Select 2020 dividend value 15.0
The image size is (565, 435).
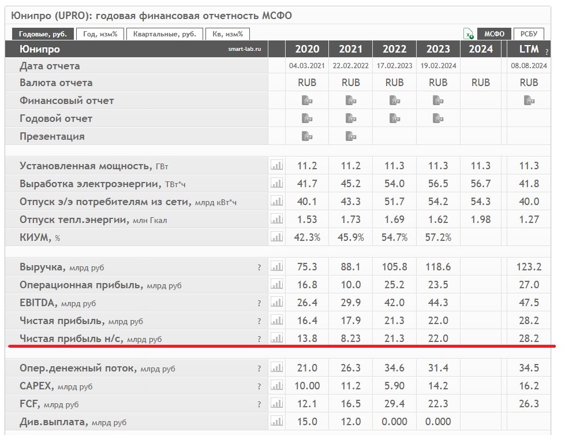pyautogui.click(x=307, y=422)
